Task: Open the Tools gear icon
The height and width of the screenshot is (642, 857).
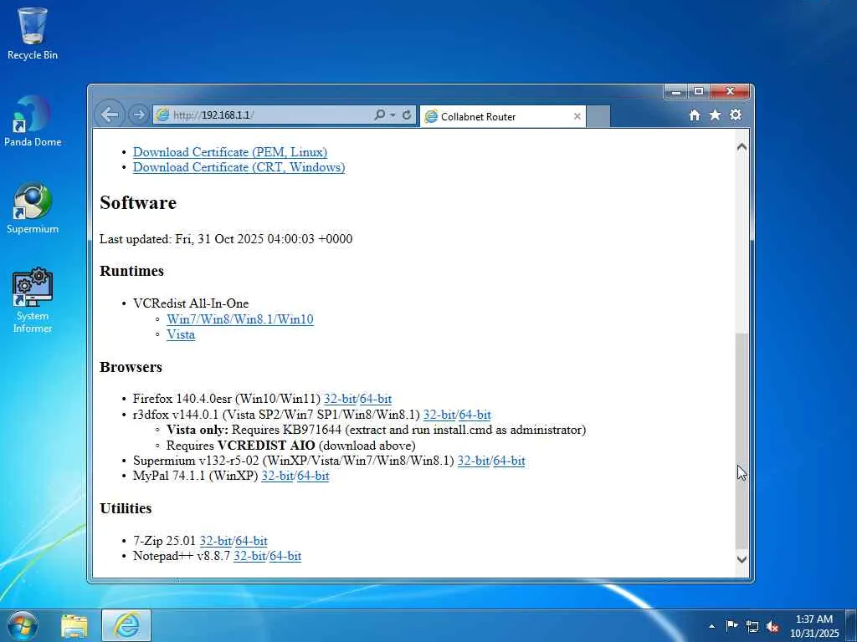Action: (x=736, y=115)
